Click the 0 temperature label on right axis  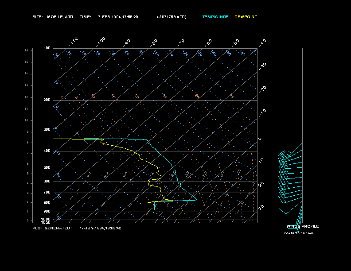click(x=260, y=139)
